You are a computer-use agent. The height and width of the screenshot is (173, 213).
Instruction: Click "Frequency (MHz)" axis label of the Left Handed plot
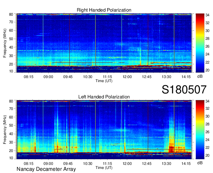pyautogui.click(x=5, y=130)
